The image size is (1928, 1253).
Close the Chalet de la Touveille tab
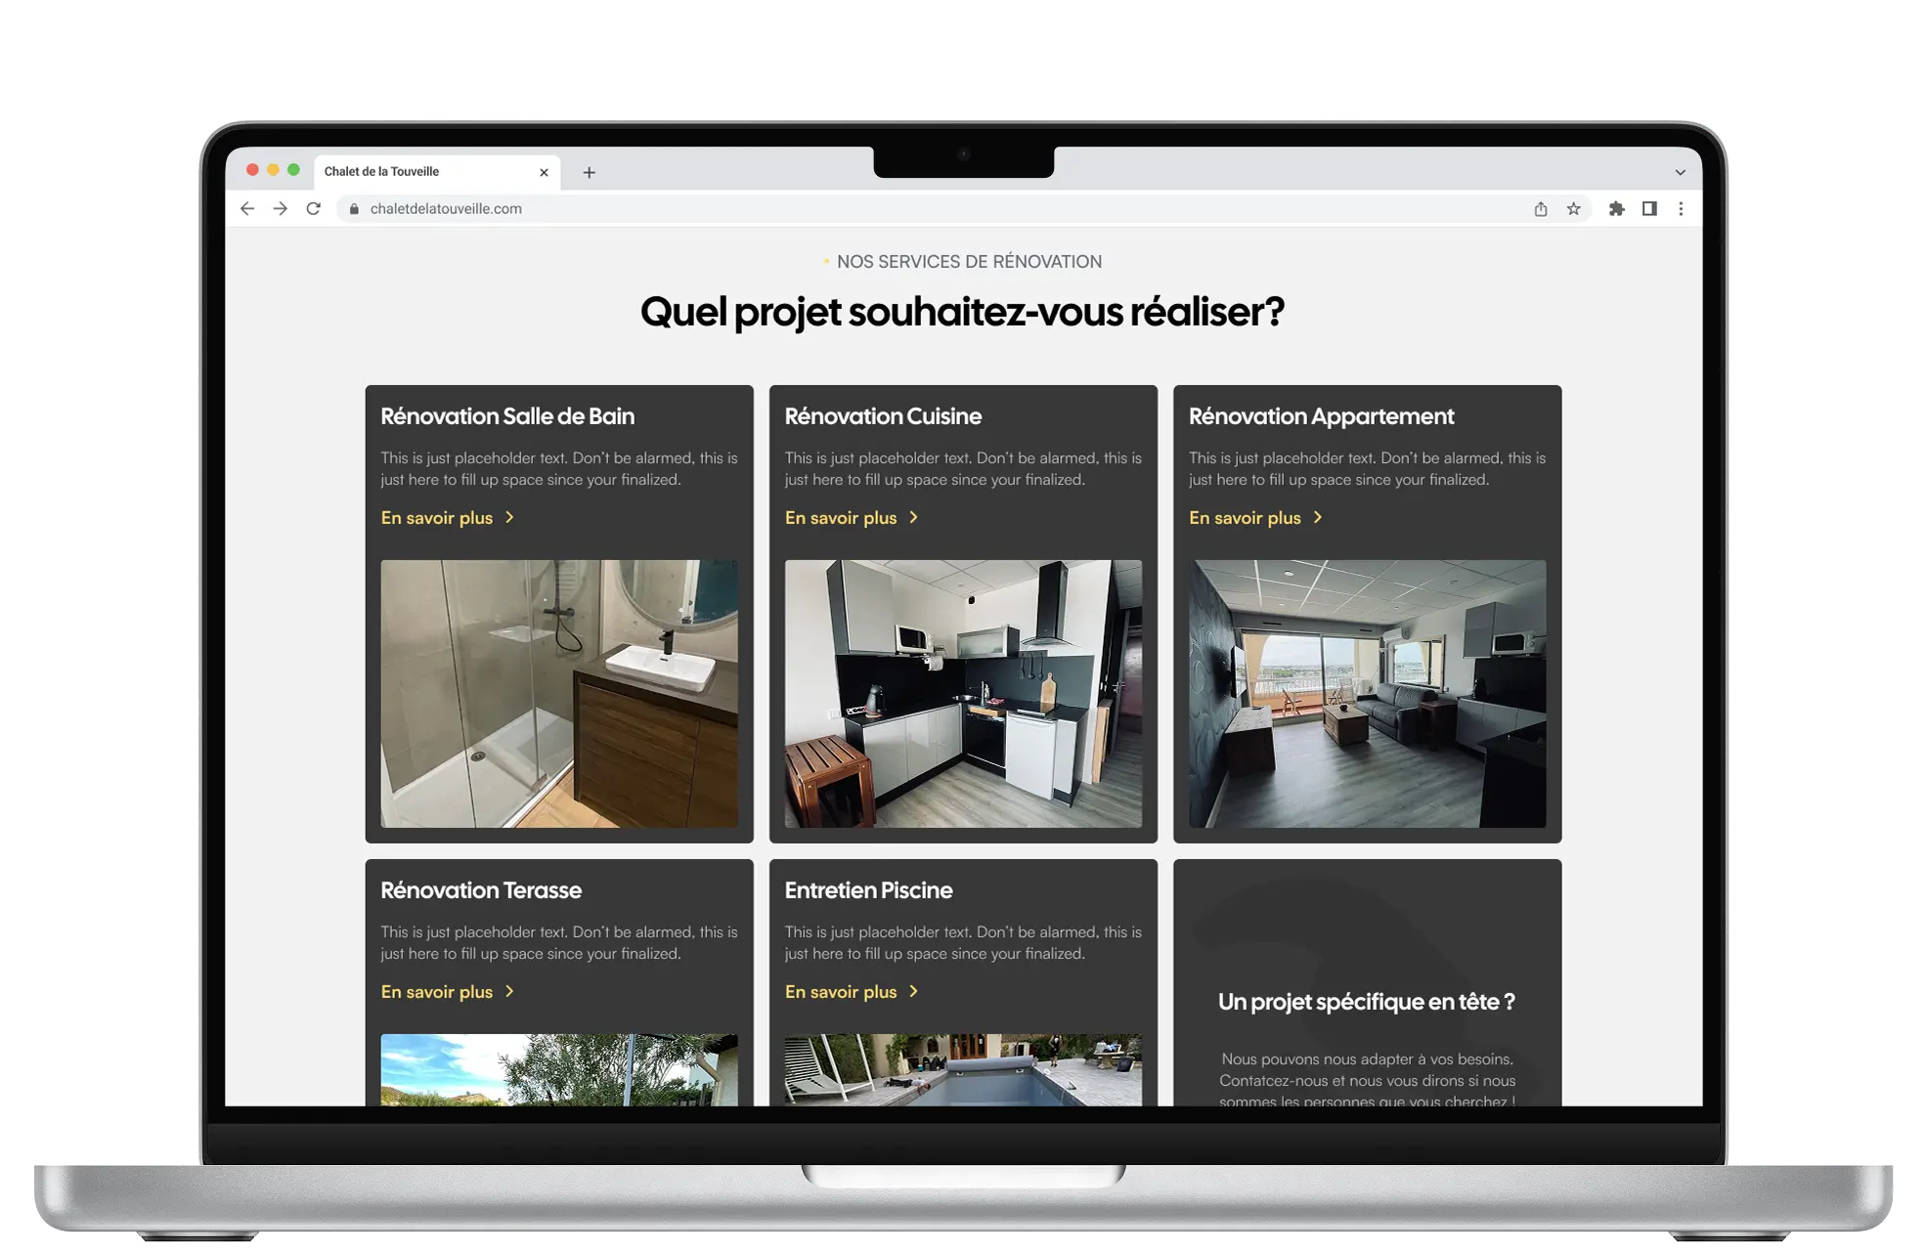(545, 172)
